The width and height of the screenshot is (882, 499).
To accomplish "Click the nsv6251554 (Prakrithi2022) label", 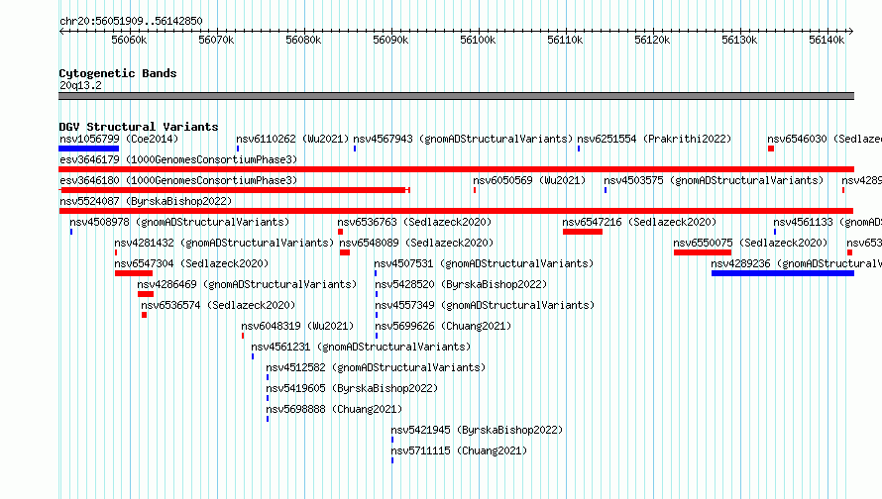I will [654, 139].
